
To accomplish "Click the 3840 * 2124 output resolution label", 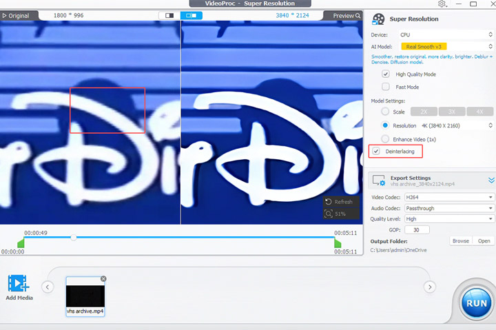I will click(x=292, y=16).
